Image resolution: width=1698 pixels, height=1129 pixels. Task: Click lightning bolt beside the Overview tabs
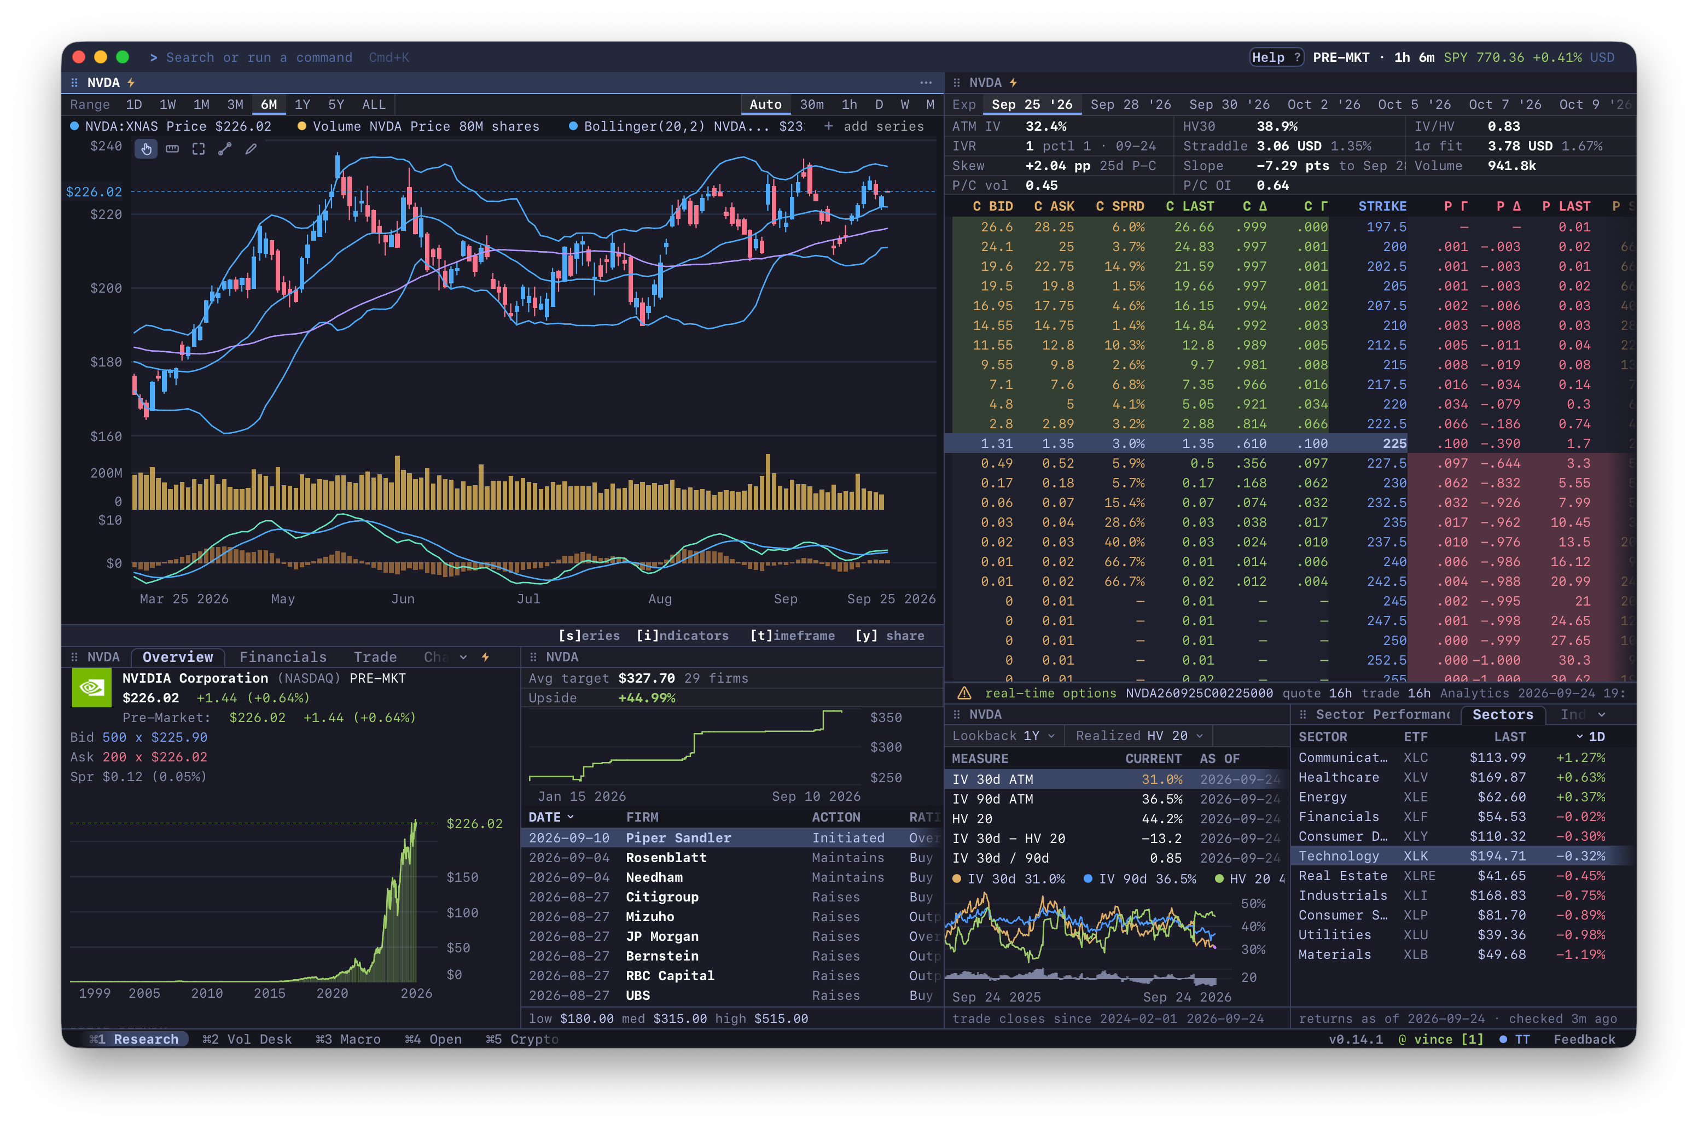(485, 656)
